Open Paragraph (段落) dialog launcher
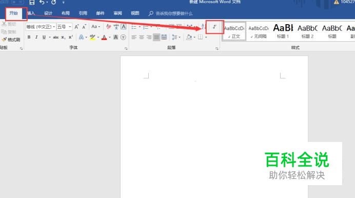This screenshot has height=198, width=355. [217, 48]
